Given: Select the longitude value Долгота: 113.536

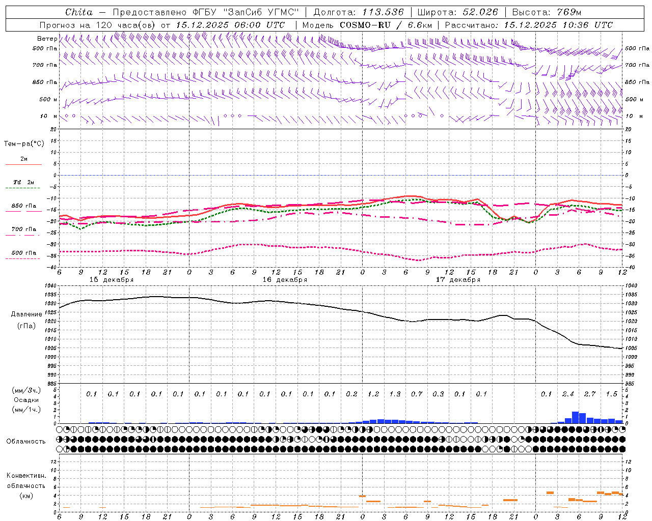Looking at the screenshot, I should 359,12.
